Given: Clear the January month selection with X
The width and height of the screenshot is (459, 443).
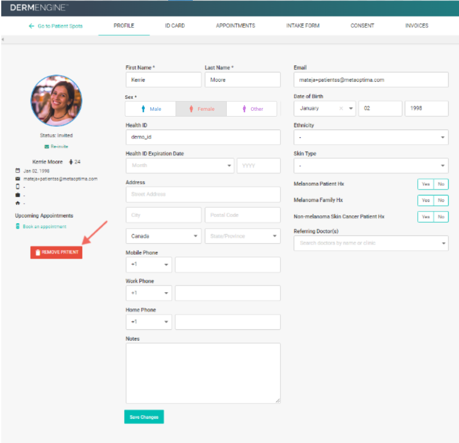Looking at the screenshot, I should (x=341, y=108).
